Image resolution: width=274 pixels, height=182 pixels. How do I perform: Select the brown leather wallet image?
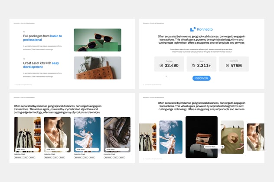tap(97, 68)
